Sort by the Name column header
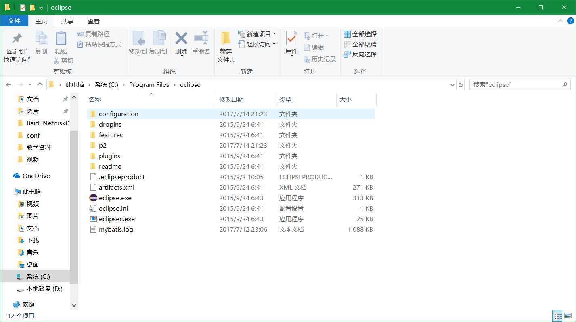 pyautogui.click(x=151, y=99)
